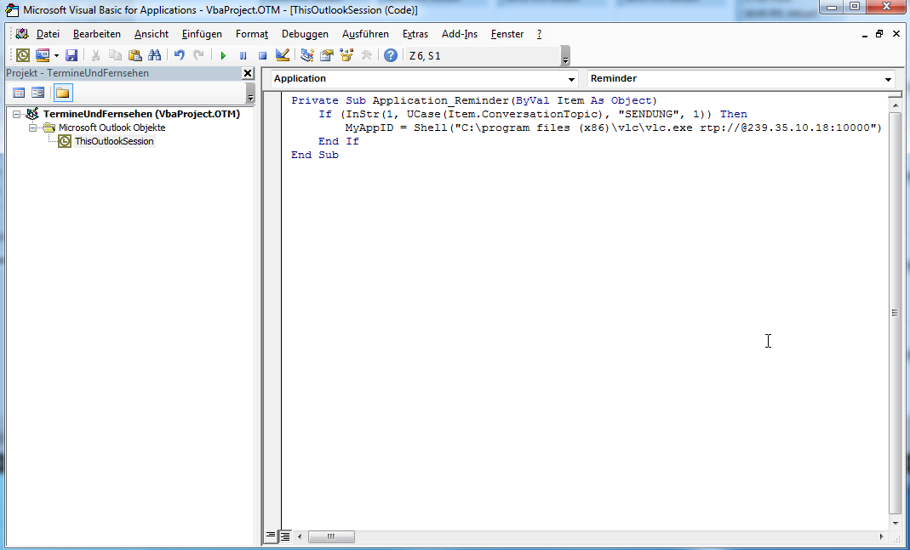Switch to Procedure View button at bottom

point(271,536)
